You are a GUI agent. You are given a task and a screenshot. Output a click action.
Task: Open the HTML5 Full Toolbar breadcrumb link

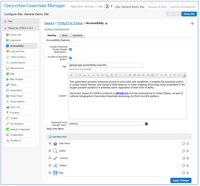point(70,23)
